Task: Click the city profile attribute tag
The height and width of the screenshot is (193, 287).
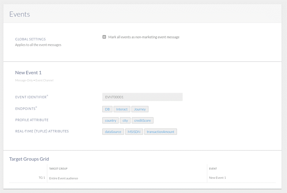Action: click(x=125, y=120)
